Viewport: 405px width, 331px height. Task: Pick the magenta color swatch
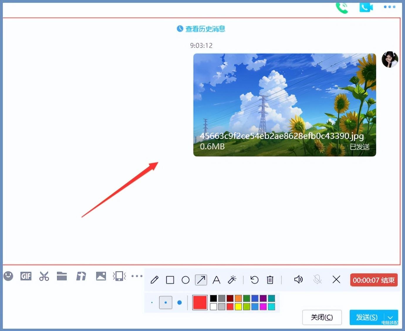click(x=263, y=307)
